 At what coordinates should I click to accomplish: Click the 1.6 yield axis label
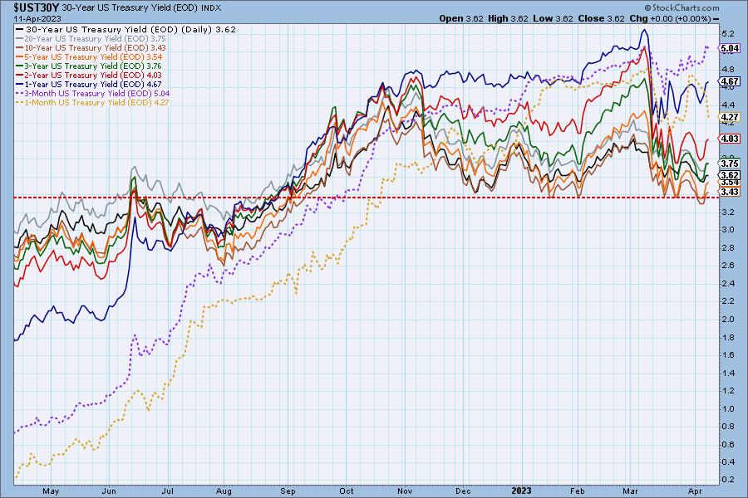pos(728,355)
